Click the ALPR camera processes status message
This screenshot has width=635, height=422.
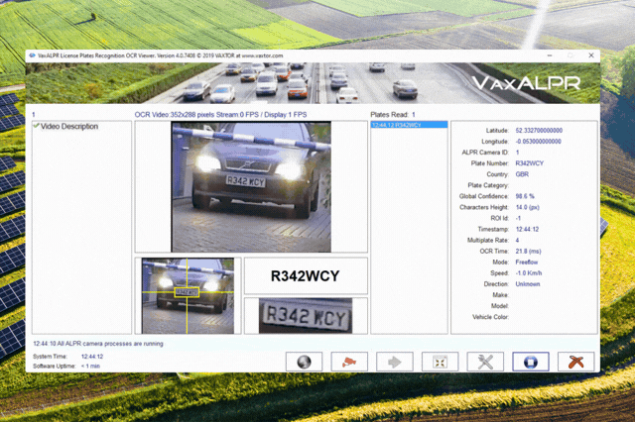pyautogui.click(x=98, y=344)
